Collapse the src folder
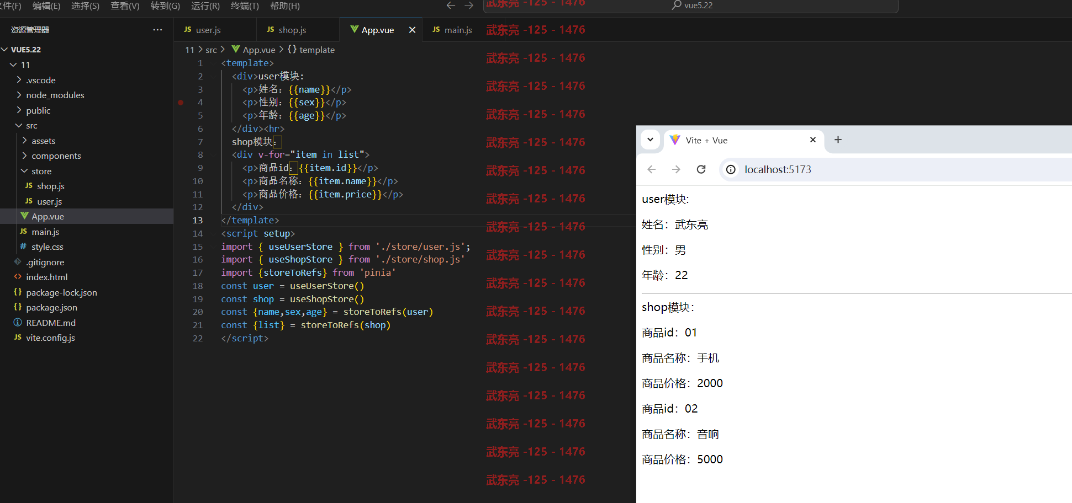Screen dimensions: 1072x503 87,125
